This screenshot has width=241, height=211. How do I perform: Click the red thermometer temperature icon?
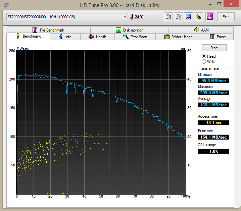[132, 17]
